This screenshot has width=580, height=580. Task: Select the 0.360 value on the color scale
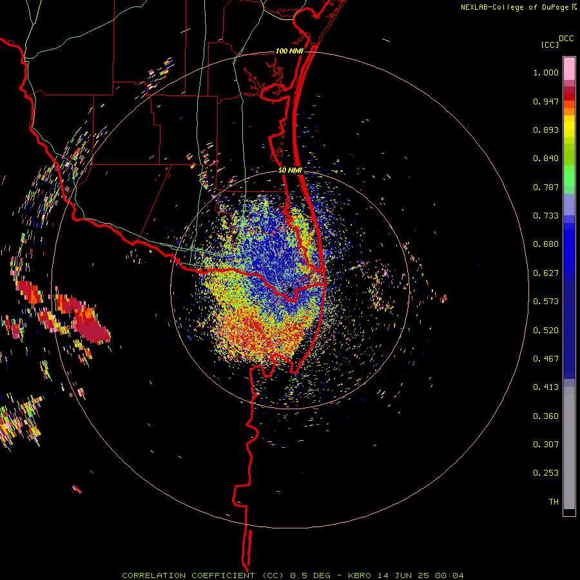pos(546,416)
